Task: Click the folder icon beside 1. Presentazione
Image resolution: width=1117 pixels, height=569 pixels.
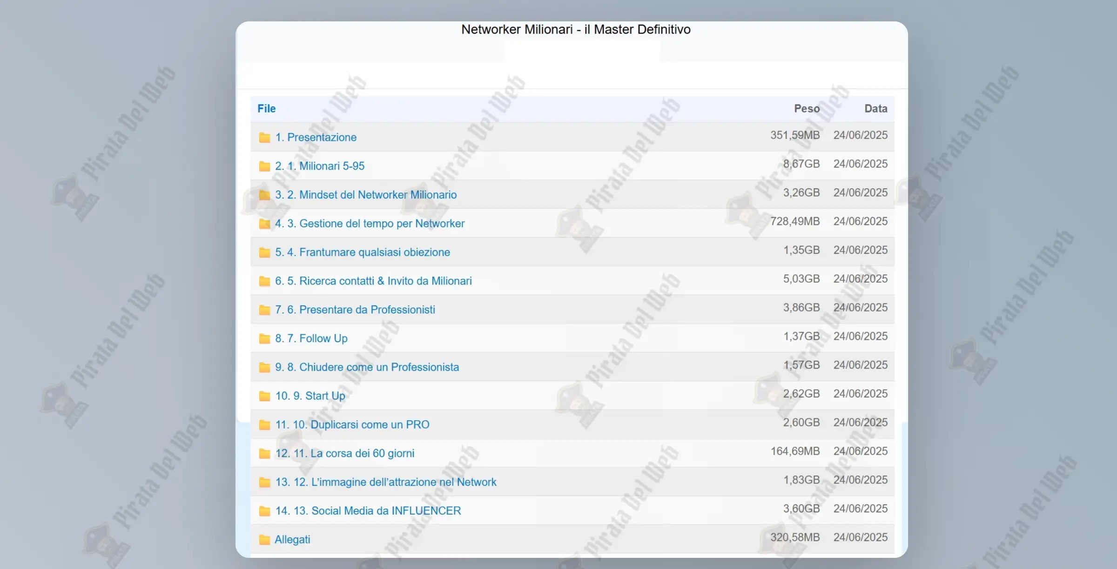Action: click(x=264, y=137)
